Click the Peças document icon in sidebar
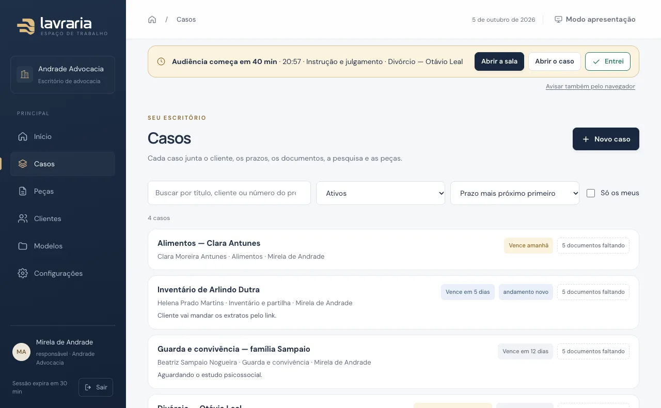Viewport: 661px width, 408px height. 23,191
